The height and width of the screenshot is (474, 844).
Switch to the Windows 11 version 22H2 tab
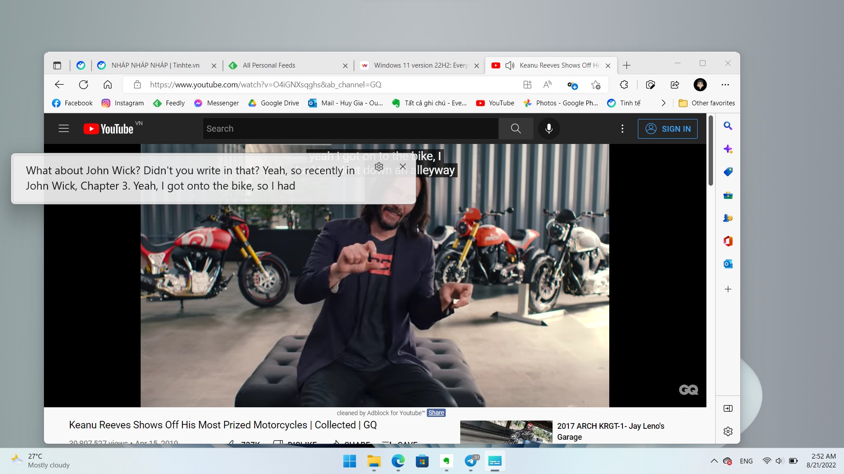(x=421, y=65)
